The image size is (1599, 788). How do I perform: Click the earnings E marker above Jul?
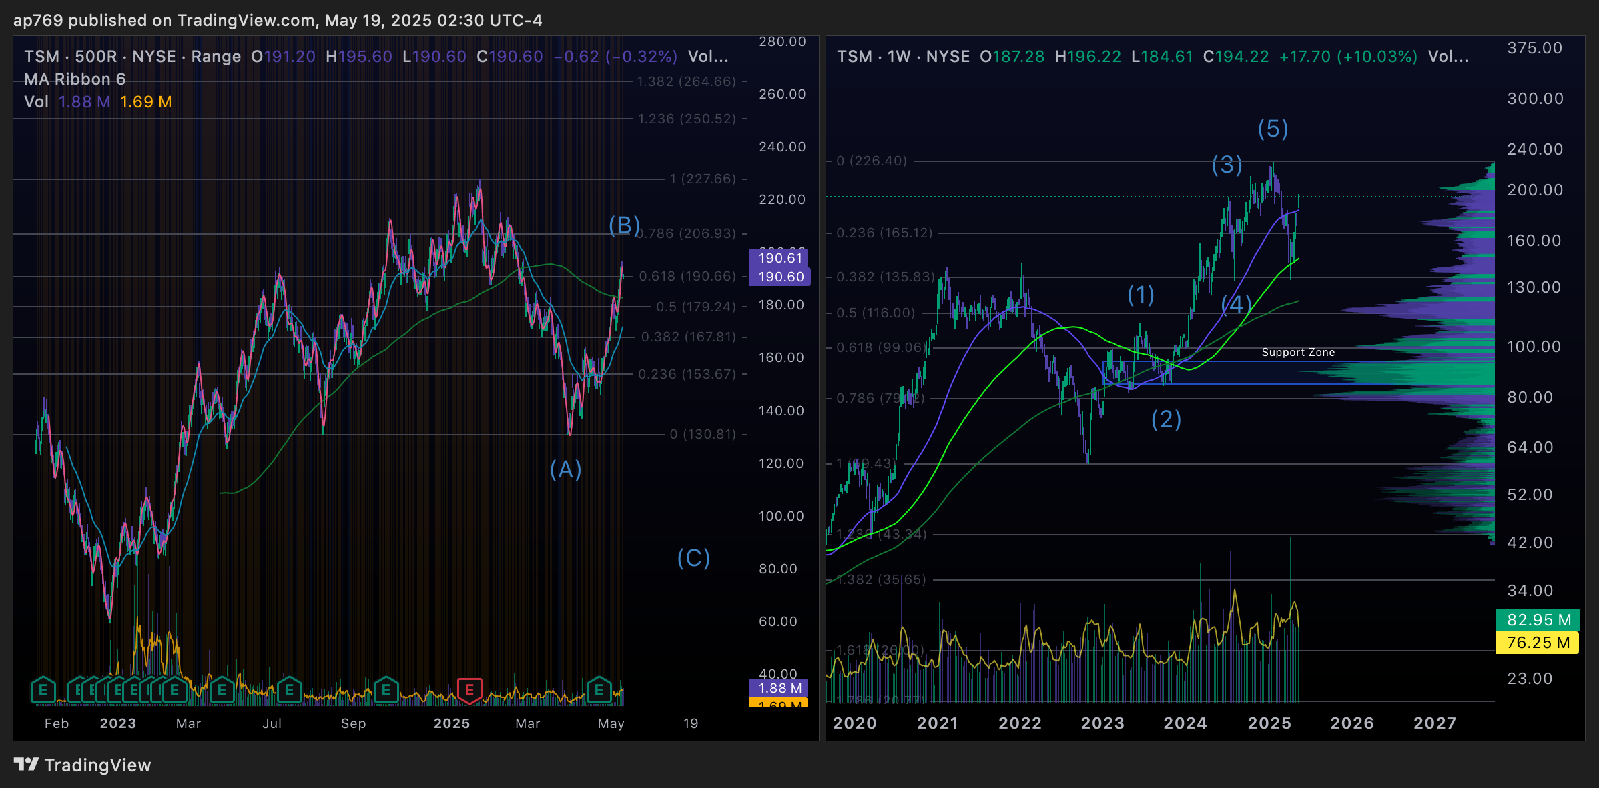289,690
